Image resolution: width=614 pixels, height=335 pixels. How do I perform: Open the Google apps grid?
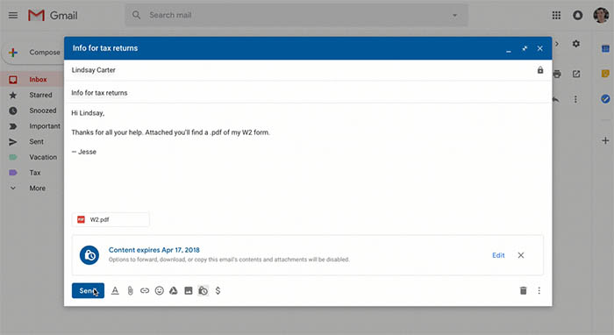pos(556,15)
